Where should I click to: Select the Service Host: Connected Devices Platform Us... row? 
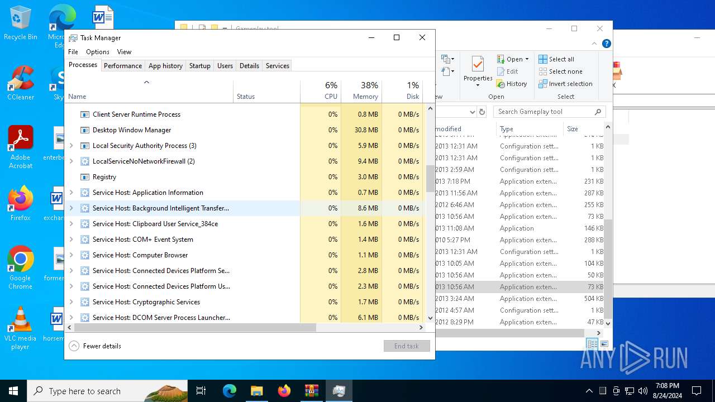point(244,286)
